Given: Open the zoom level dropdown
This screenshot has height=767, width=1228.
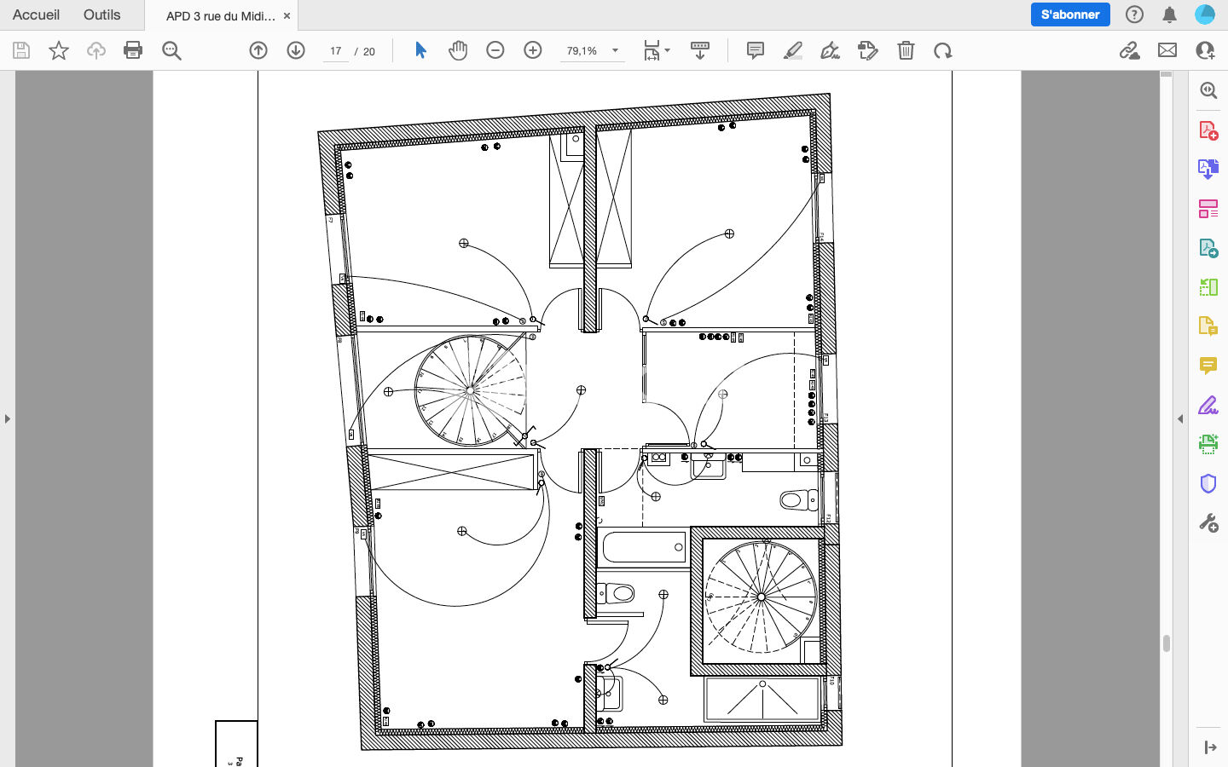Looking at the screenshot, I should click(x=615, y=50).
